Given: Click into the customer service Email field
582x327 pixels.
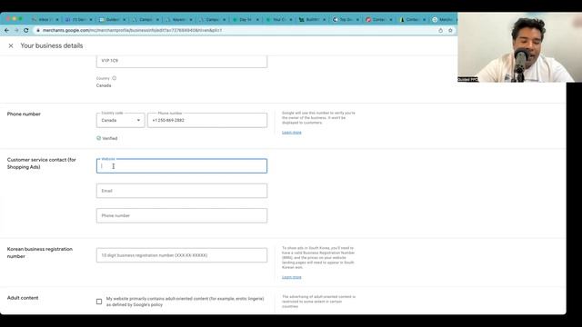Looking at the screenshot, I should [182, 191].
